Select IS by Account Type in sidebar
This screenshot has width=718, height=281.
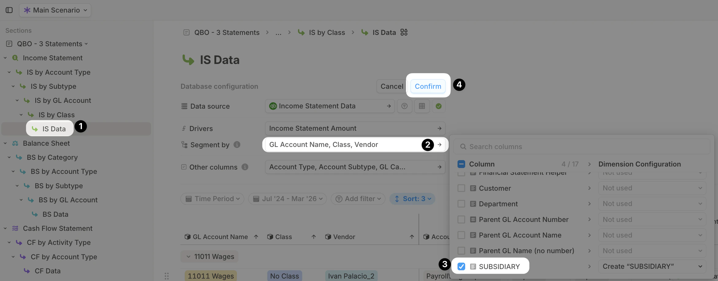tap(58, 72)
